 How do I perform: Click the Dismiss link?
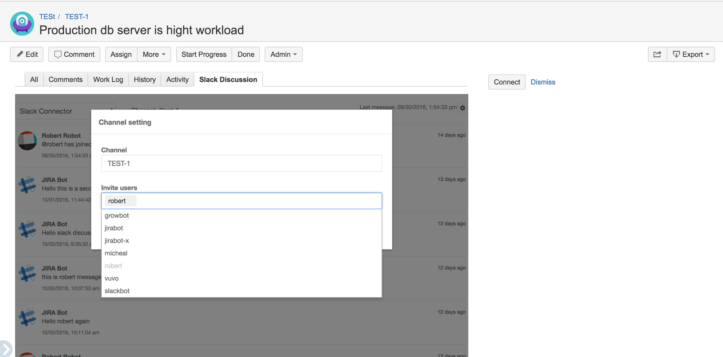[543, 82]
